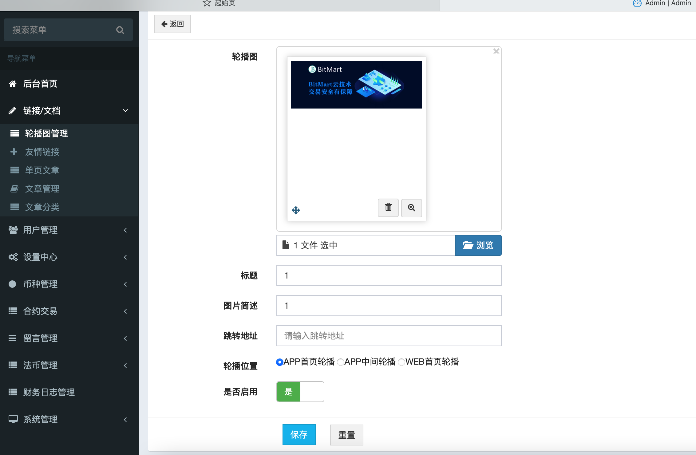Open 文章管理 via the book icon

(x=15, y=188)
